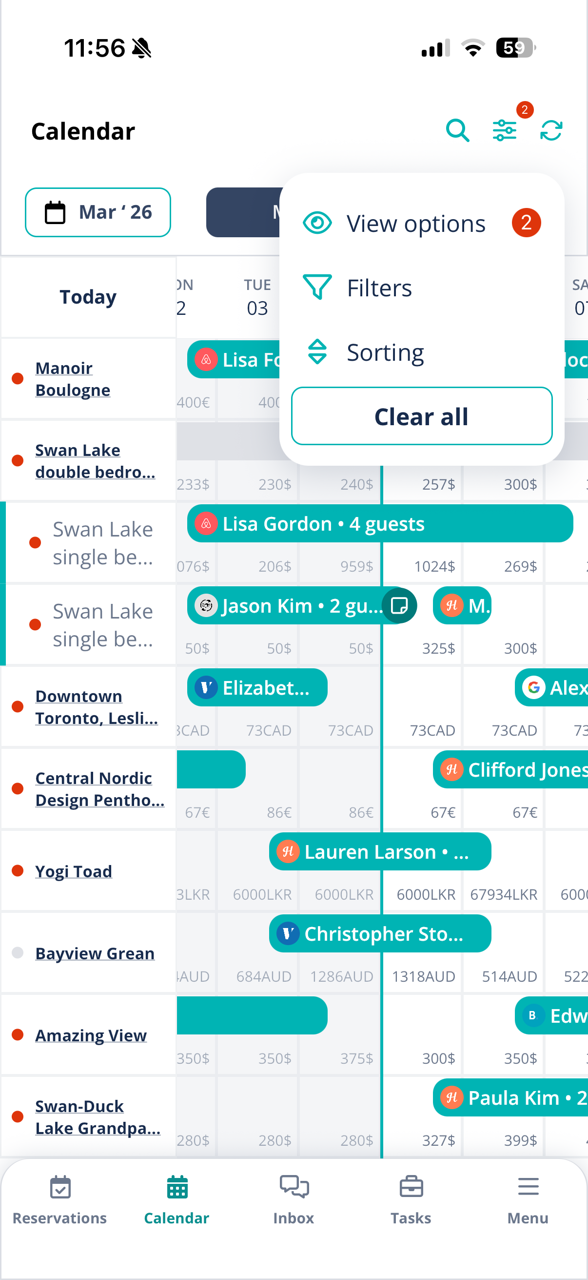Open View options with eye icon
This screenshot has width=588, height=1280.
[x=422, y=223]
